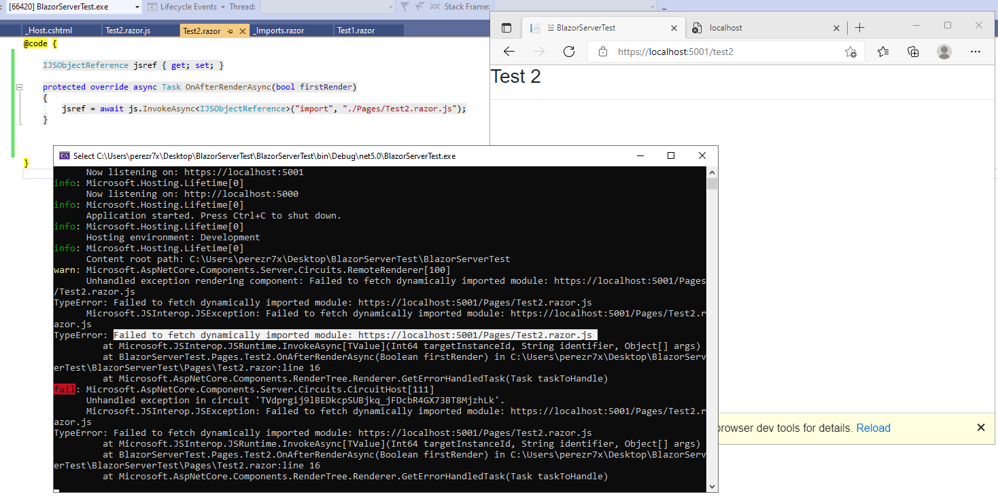998x499 pixels.
Task: Maximize the console window
Action: click(671, 155)
